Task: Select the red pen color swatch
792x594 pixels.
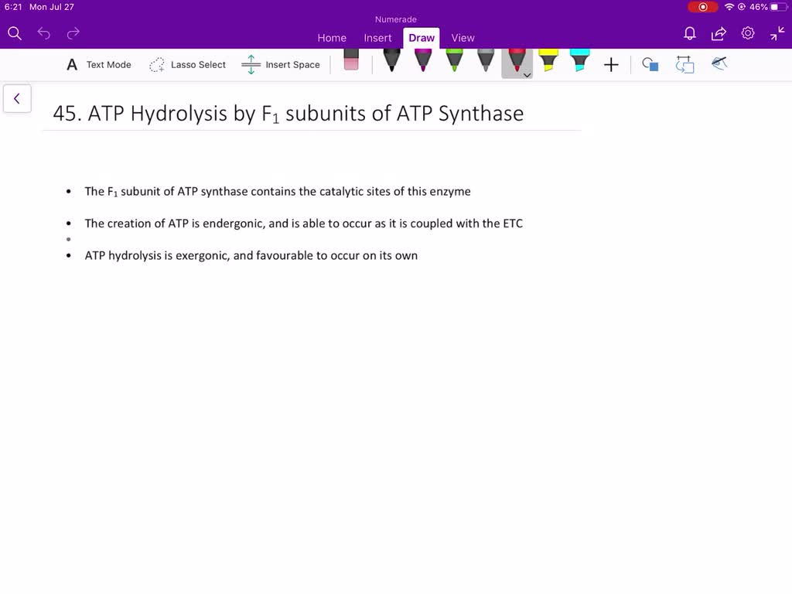Action: pos(516,62)
